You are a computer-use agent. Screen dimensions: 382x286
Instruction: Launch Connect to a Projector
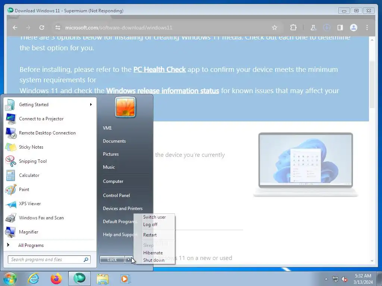click(x=50, y=119)
